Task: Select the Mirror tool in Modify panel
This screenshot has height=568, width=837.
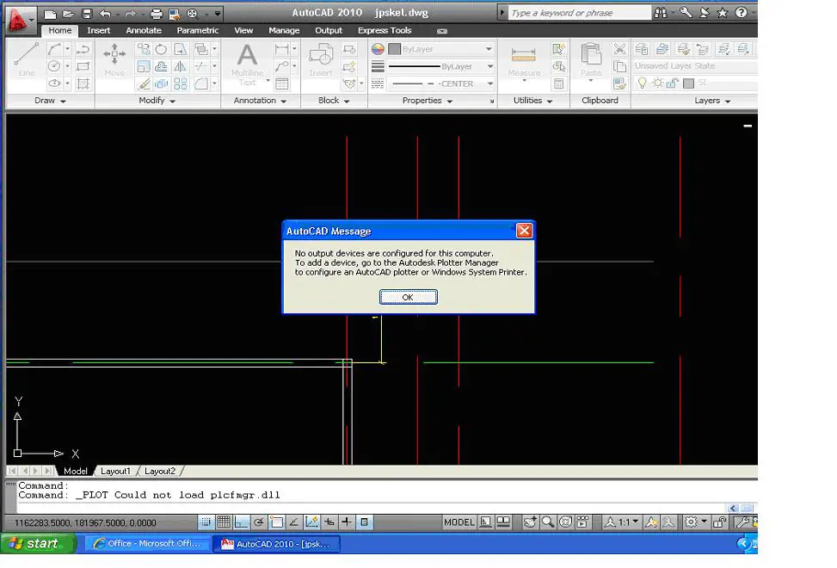Action: pos(181,67)
